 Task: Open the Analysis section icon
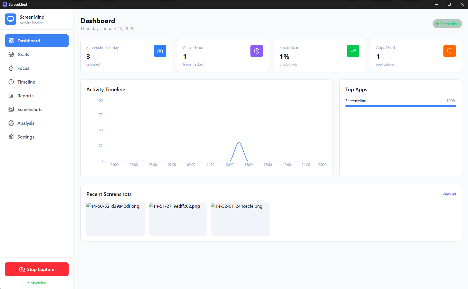coord(11,123)
